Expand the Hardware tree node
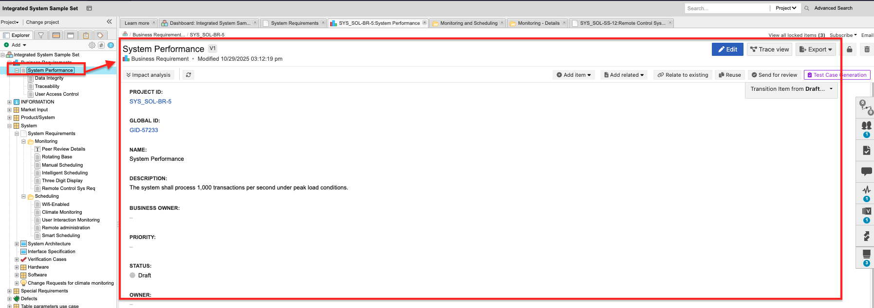The width and height of the screenshot is (874, 308). [17, 267]
